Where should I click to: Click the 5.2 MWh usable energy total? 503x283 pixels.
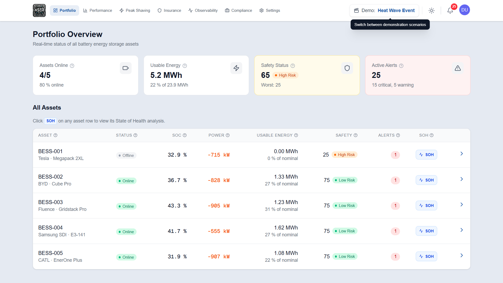pos(166,75)
